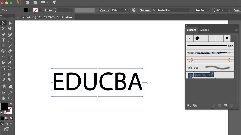Screen dimensions: 241x135
Task: Enable Draw Inside mode
Action: [x=11, y=124]
